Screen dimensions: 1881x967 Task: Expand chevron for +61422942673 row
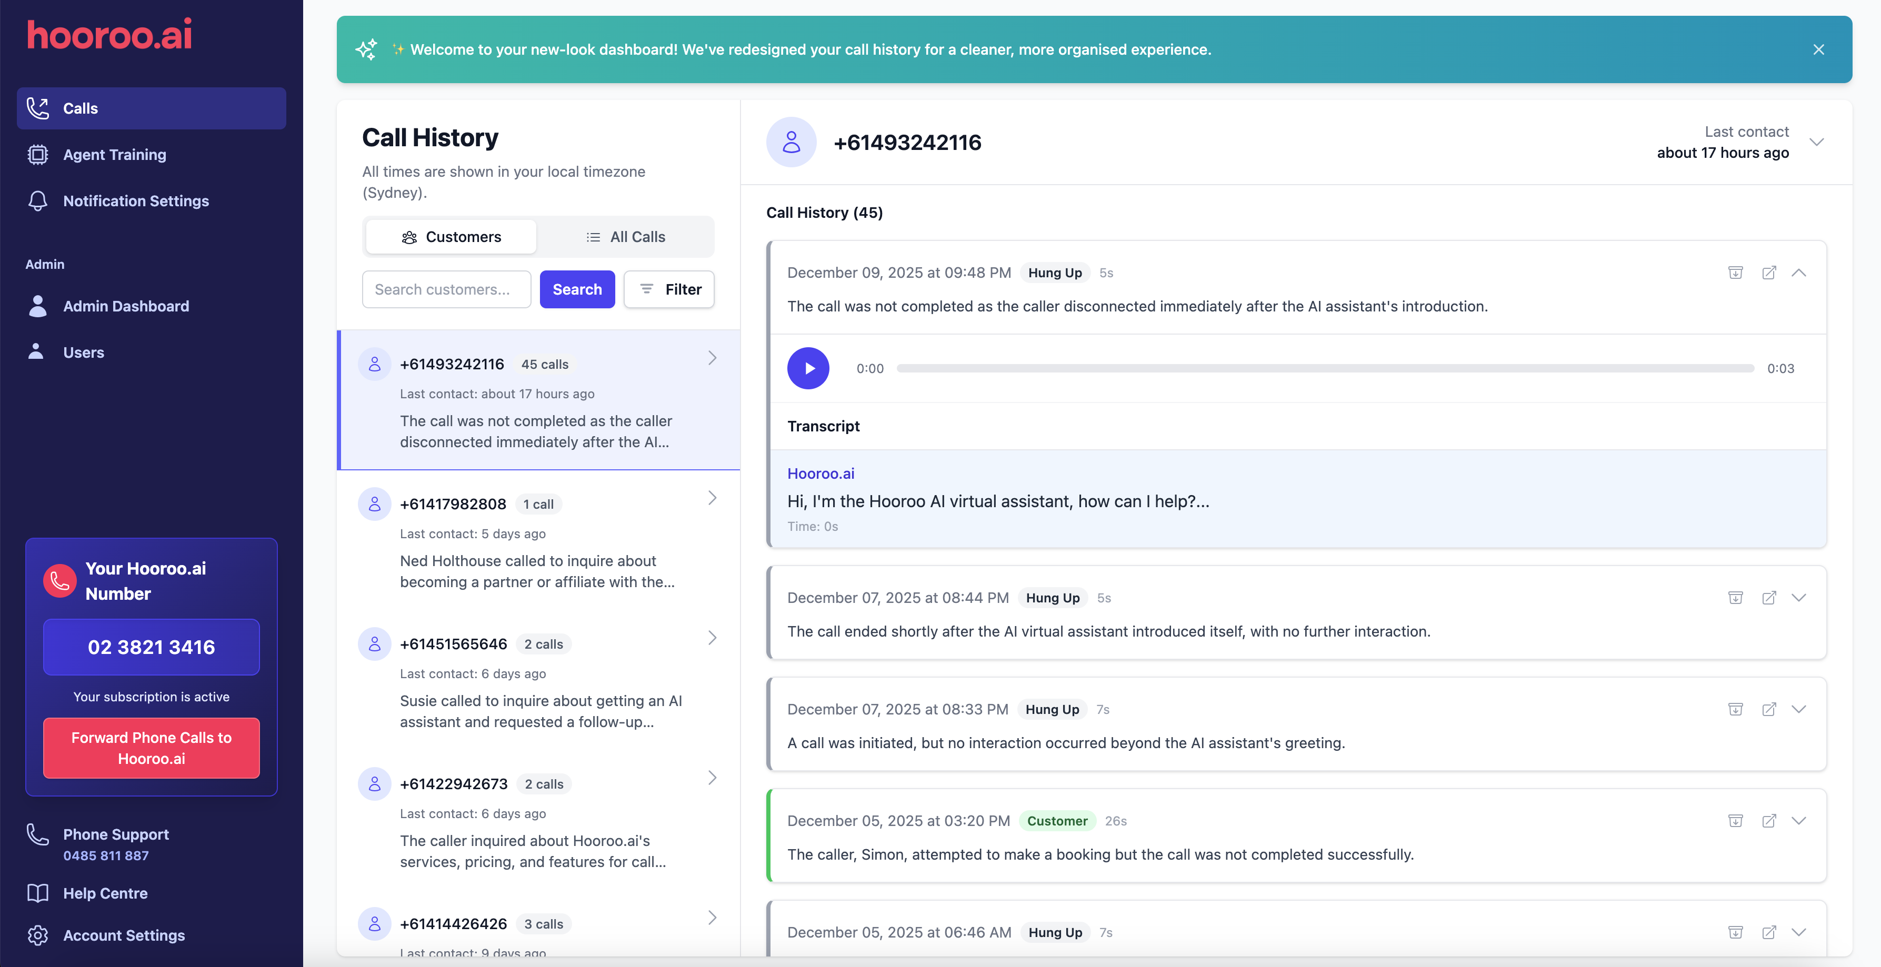tap(712, 778)
